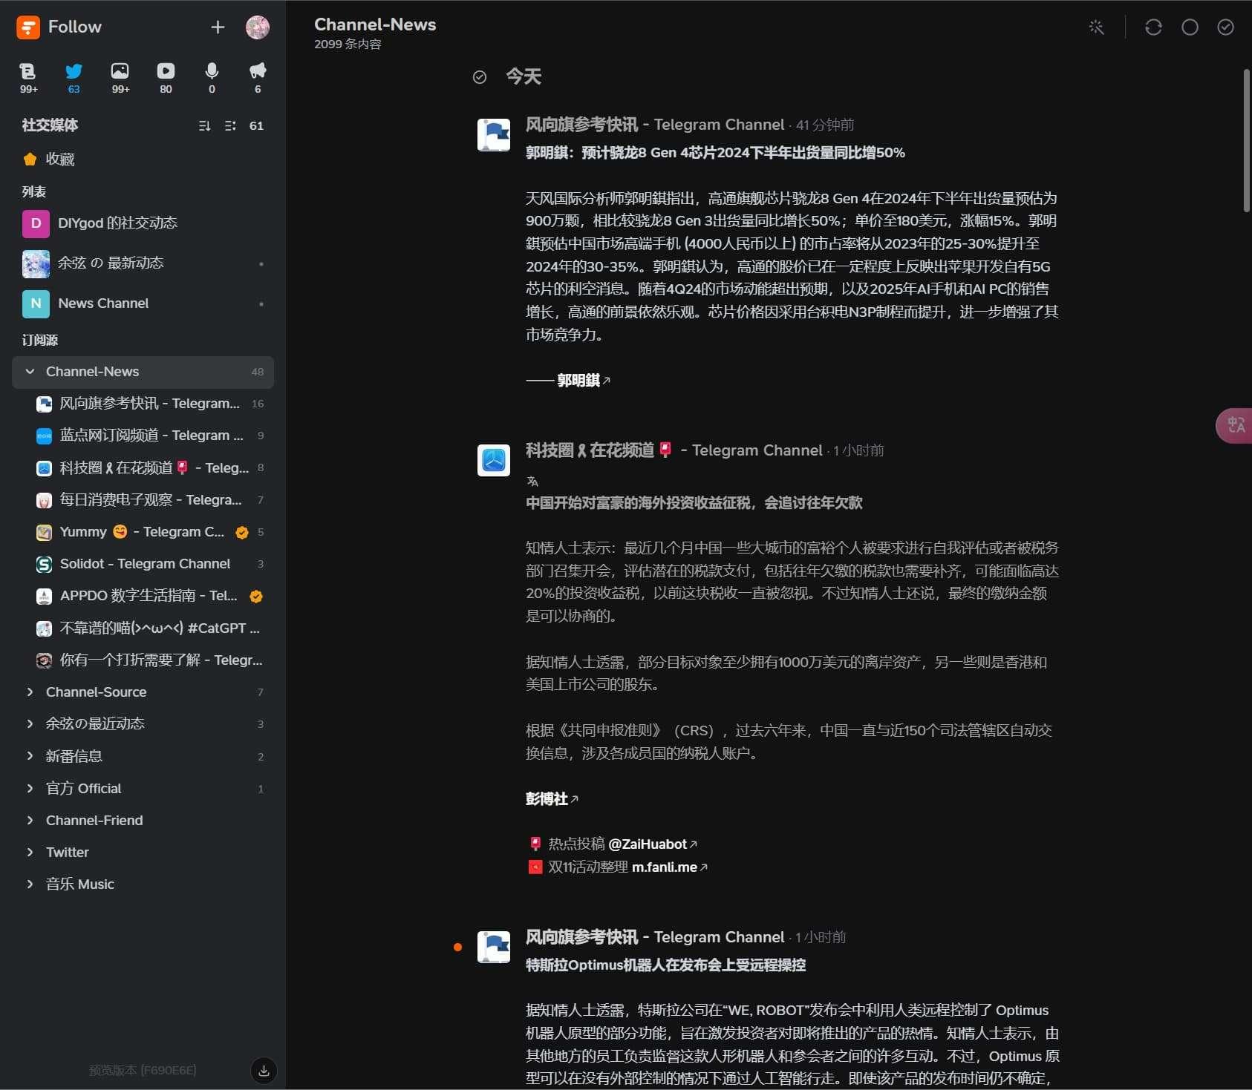Open the AI daily report sparkle icon
1252x1090 pixels.
1096,27
